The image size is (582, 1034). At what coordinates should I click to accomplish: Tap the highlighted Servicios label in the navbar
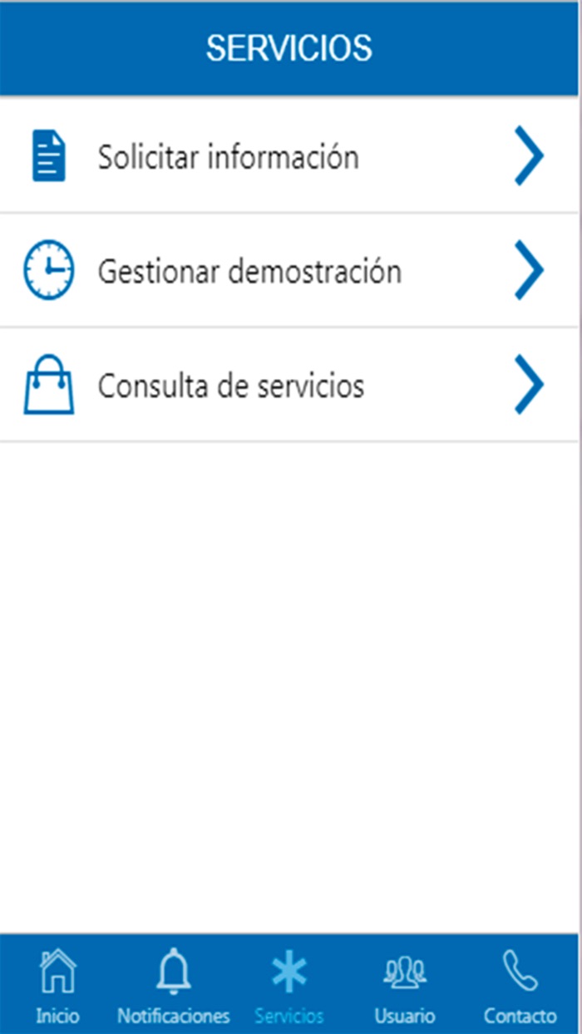pyautogui.click(x=289, y=1015)
